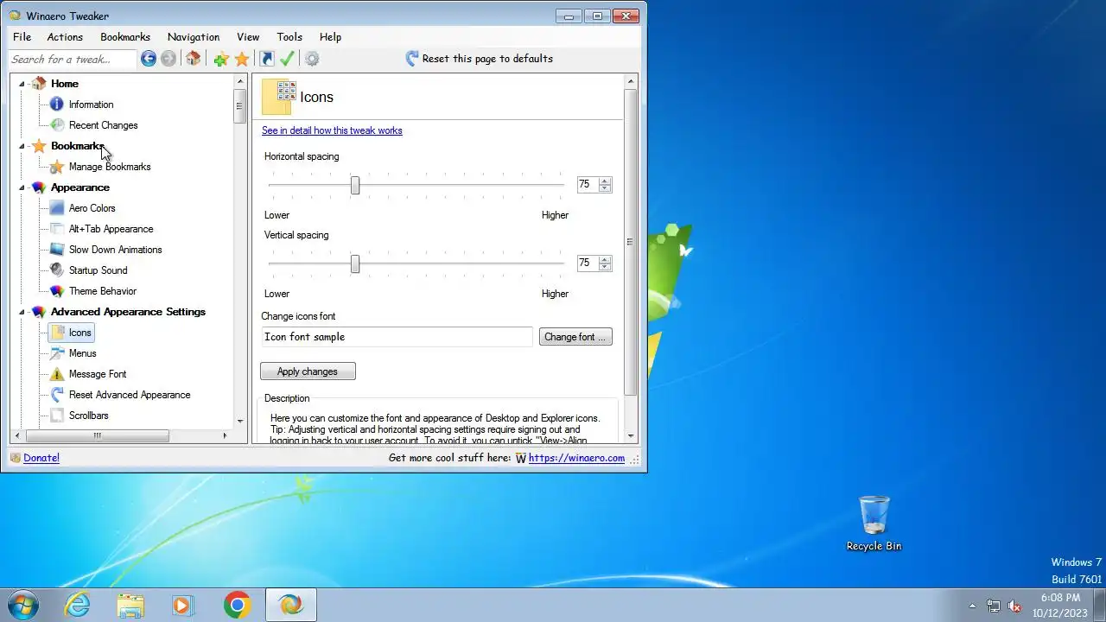Open the View menu
This screenshot has height=622, width=1106.
(248, 36)
